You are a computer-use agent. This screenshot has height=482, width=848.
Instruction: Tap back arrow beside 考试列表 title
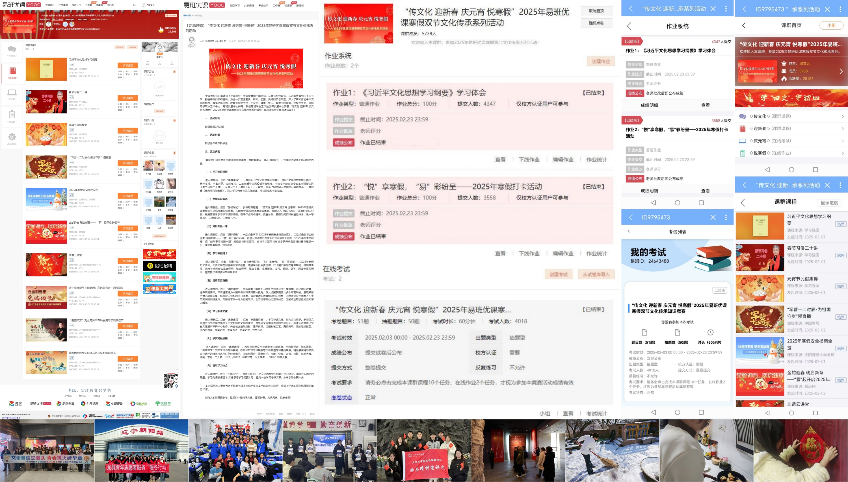coord(629,232)
